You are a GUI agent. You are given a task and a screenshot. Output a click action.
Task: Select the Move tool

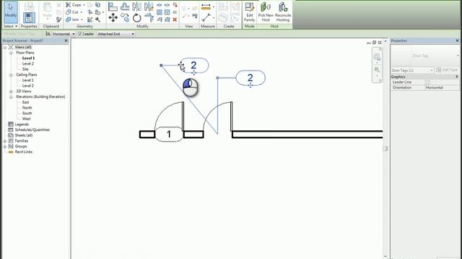pos(113,18)
